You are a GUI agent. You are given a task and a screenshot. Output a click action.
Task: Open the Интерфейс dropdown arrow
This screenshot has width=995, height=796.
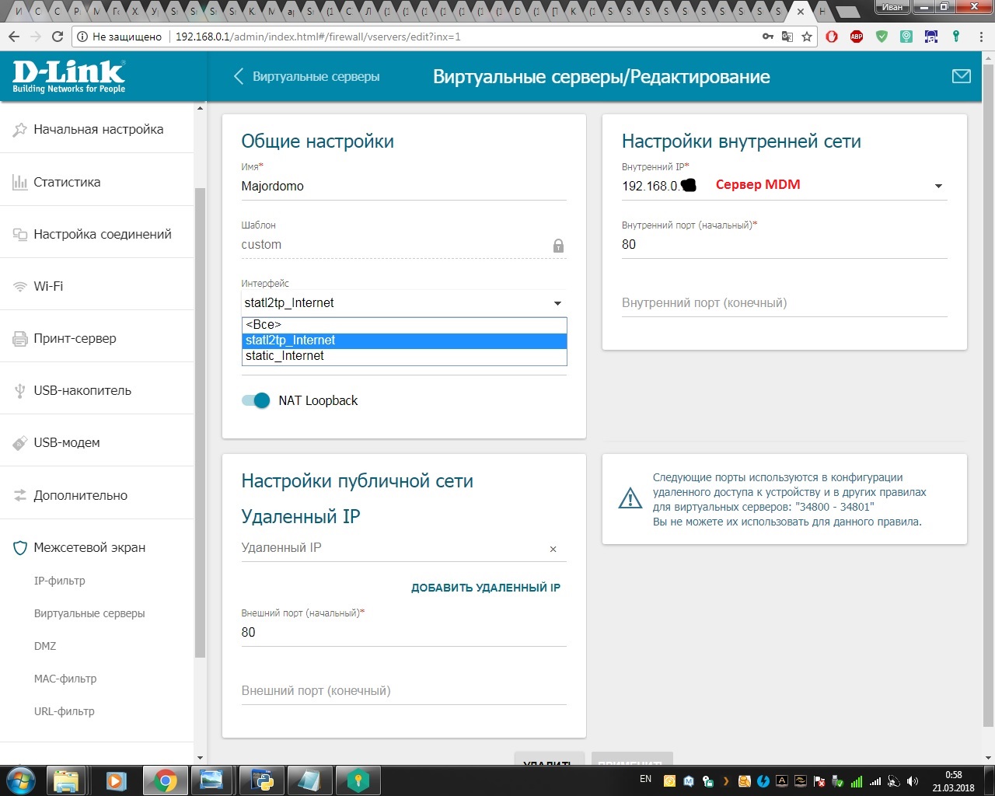[557, 303]
